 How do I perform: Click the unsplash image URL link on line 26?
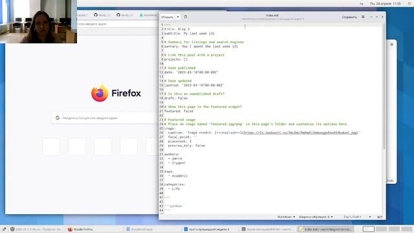(300, 133)
